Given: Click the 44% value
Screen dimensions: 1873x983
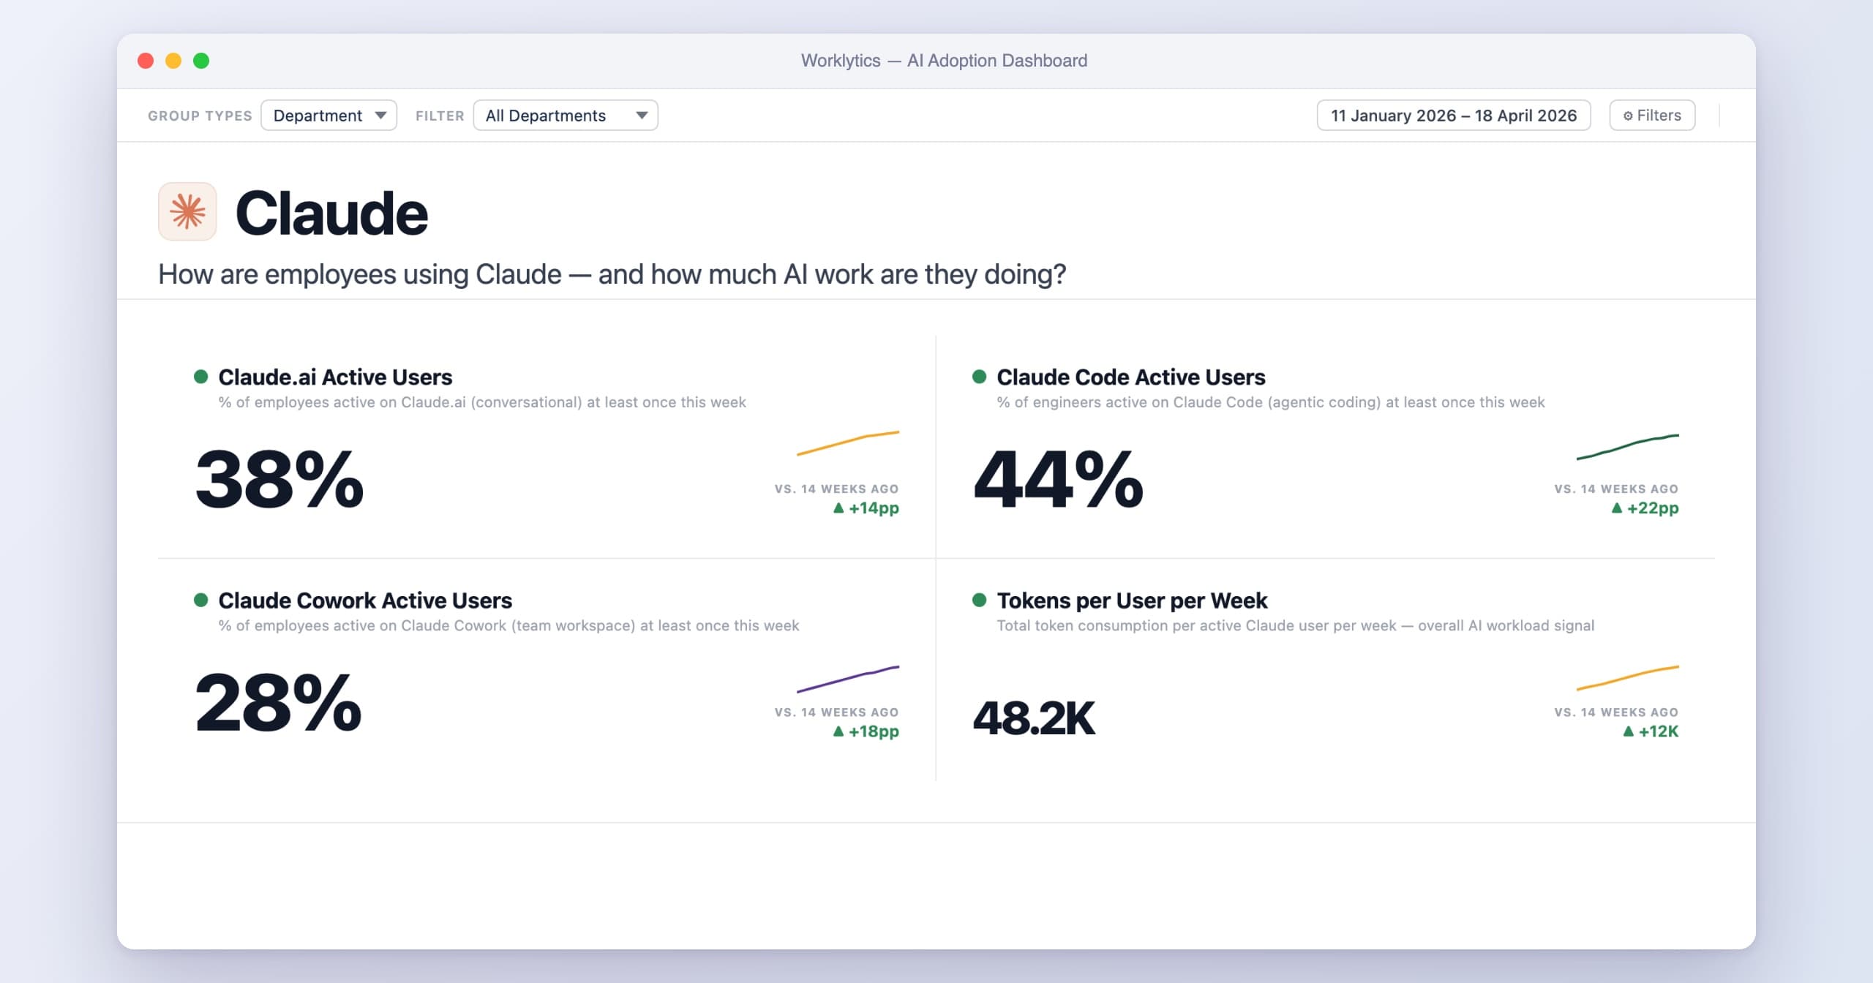Looking at the screenshot, I should (1058, 479).
